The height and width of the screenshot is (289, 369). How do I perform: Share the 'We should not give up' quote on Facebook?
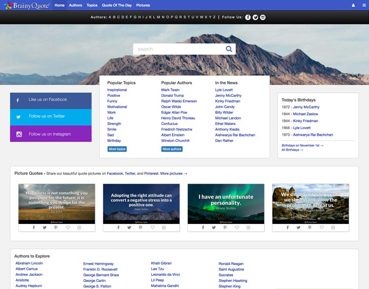pyautogui.click(x=288, y=228)
